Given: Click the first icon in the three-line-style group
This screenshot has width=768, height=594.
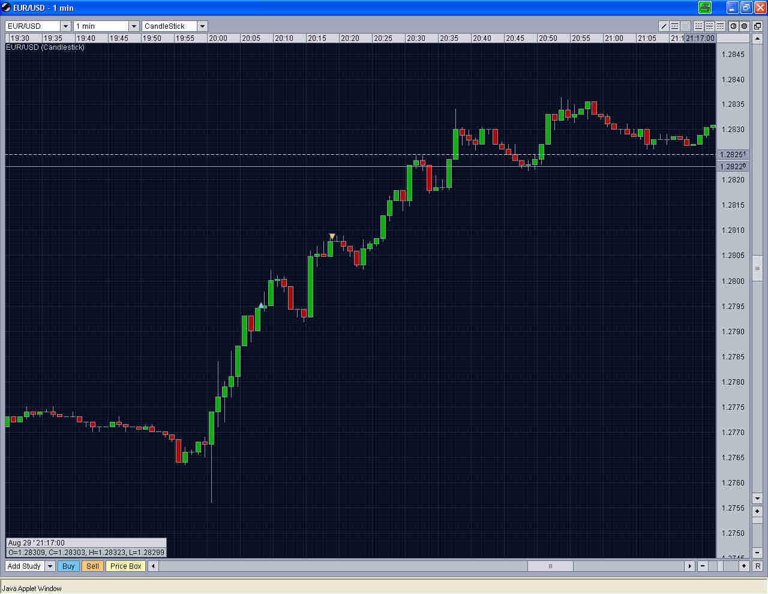Looking at the screenshot, I should point(698,26).
